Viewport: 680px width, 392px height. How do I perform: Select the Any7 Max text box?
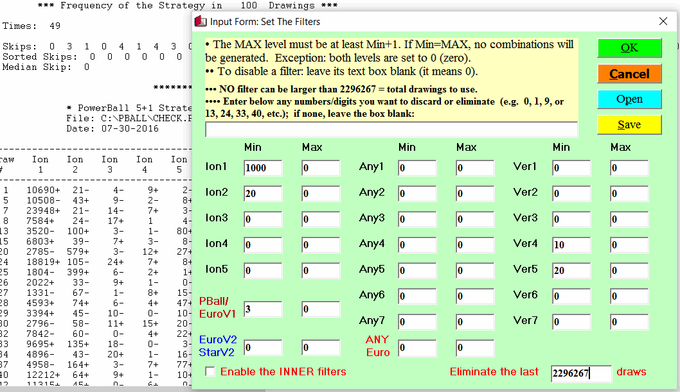point(475,322)
